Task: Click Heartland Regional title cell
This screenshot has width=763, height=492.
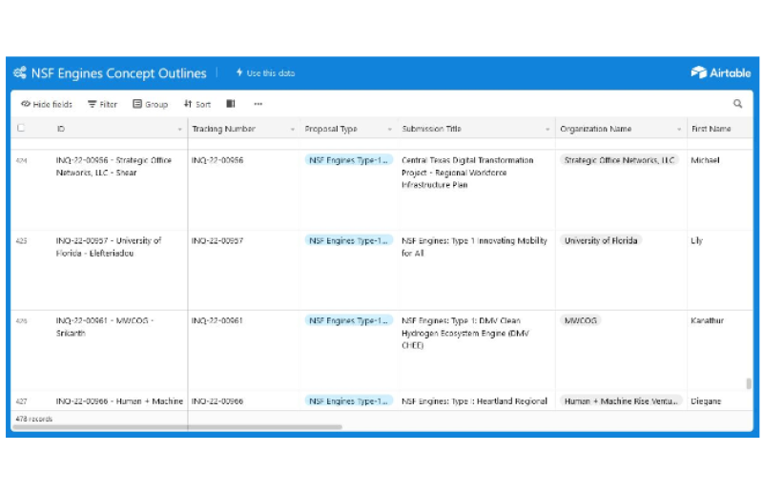Action: [474, 401]
